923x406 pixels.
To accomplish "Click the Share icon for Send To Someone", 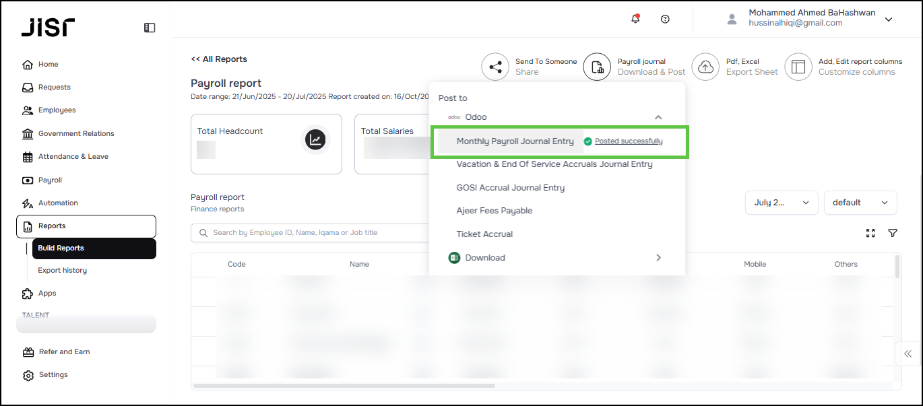I will 495,67.
